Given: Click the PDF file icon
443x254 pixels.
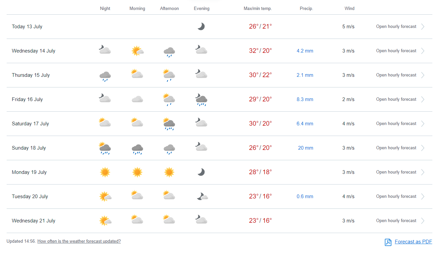Looking at the screenshot, I should [388, 242].
